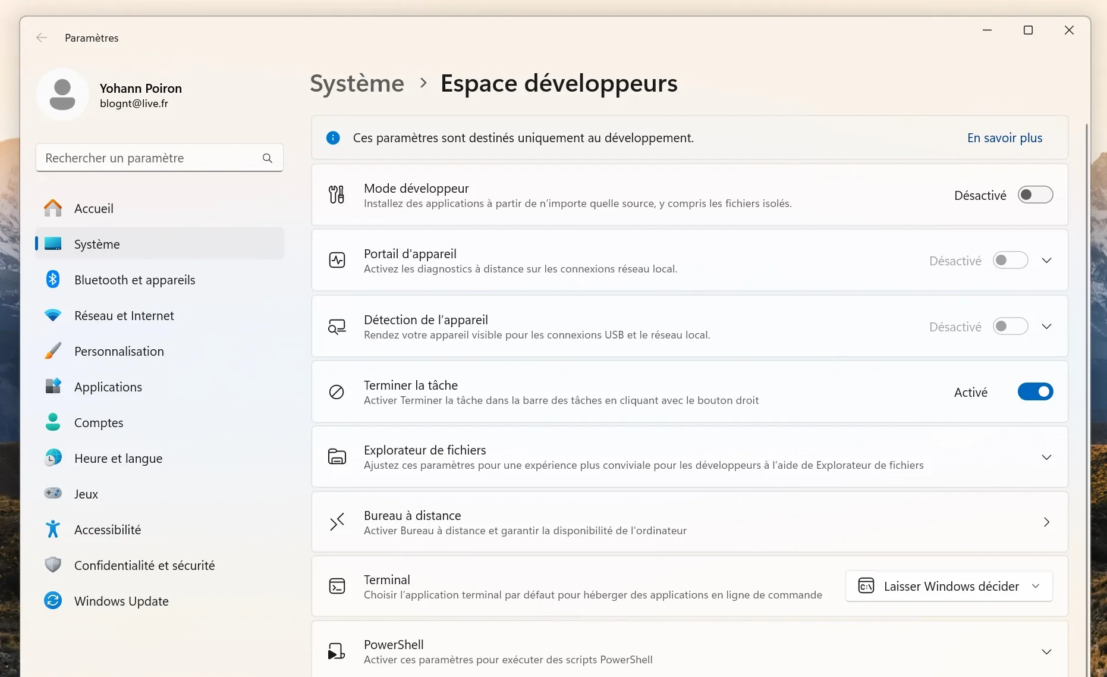Click the user profile avatar

point(62,95)
